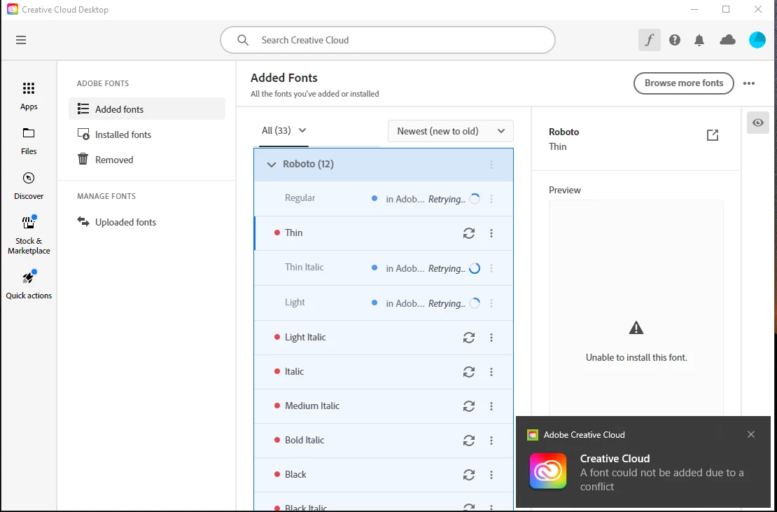The image size is (777, 512).
Task: Open Italic font options menu
Action: click(491, 372)
